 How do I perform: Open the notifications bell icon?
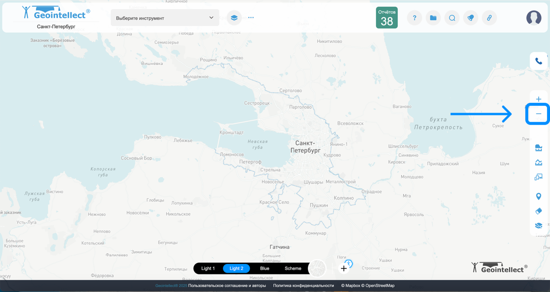tap(471, 18)
